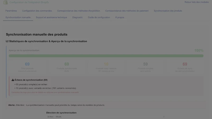This screenshot has width=212, height=119.
Task: Click the Échecs de sync count 69
Action: coord(185,64)
